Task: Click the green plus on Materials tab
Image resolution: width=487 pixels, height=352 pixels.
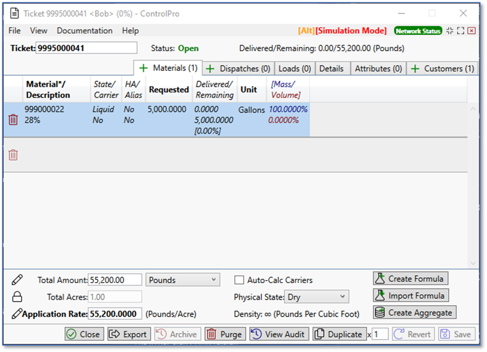Action: [144, 68]
